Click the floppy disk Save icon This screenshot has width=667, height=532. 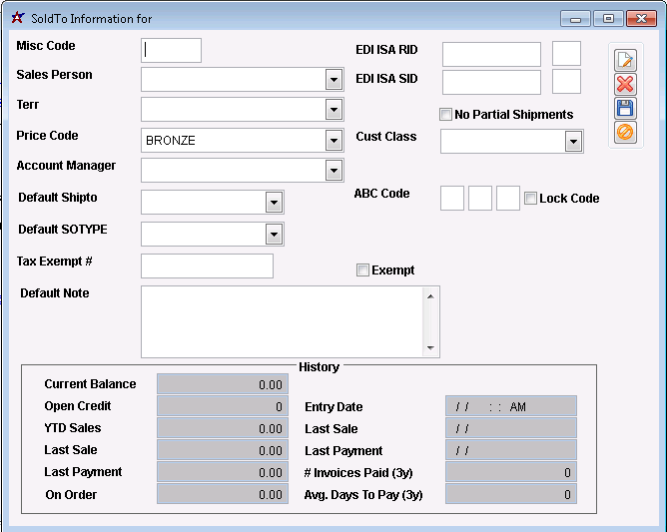(x=625, y=108)
